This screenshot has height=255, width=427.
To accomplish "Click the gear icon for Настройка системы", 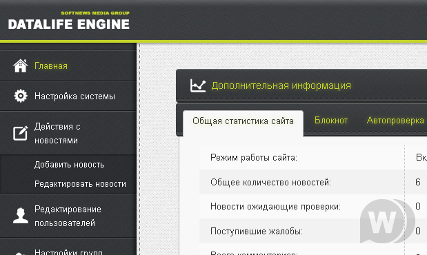I will pos(21,96).
